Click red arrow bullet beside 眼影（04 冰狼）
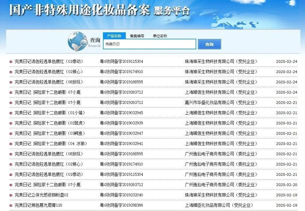Image resolution: width=305 pixels, height=211 pixels. click(x=11, y=144)
